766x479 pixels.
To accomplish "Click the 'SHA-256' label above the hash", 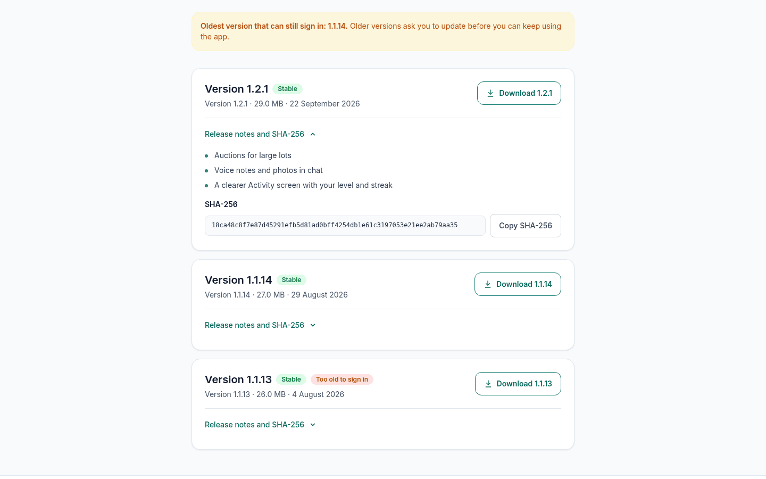I will tap(221, 204).
